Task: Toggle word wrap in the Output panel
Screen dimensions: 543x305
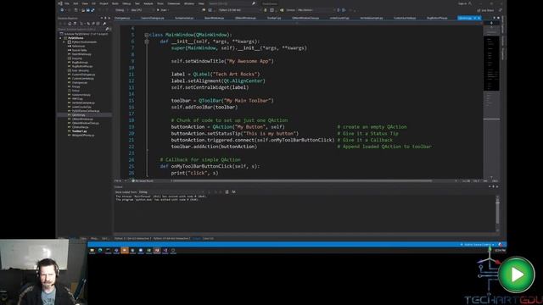Action: tap(234, 192)
